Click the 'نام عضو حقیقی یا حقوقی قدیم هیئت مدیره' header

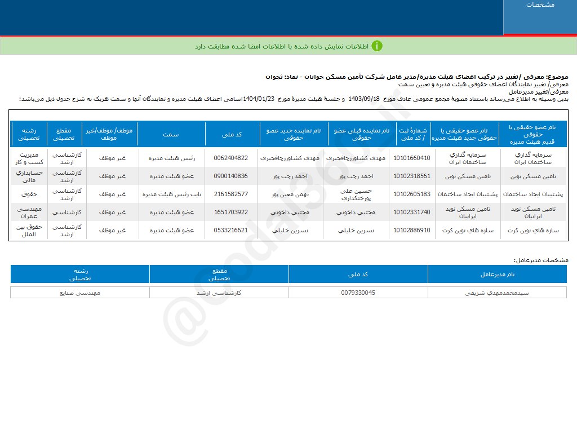coord(532,134)
